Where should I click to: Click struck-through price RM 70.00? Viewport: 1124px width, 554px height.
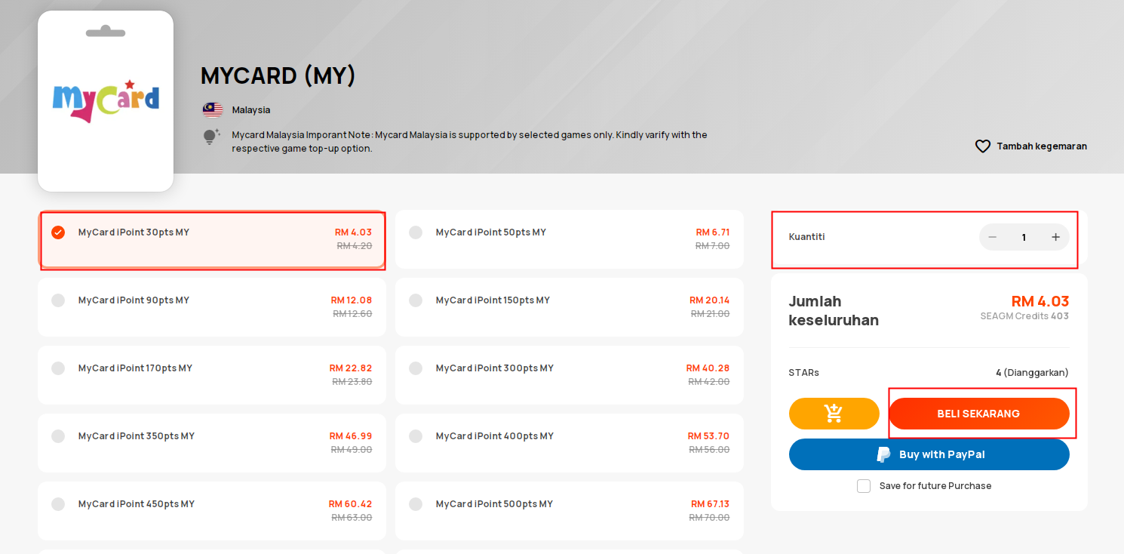(710, 518)
